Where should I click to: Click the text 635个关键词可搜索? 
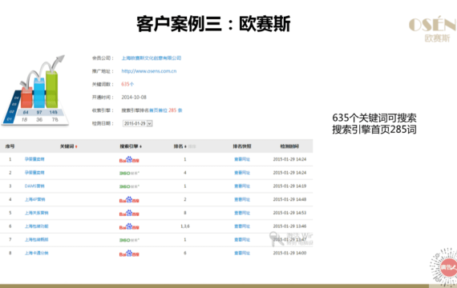click(374, 118)
